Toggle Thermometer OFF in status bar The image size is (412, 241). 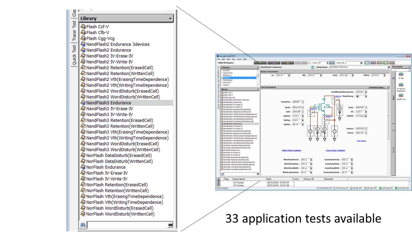click(324, 188)
